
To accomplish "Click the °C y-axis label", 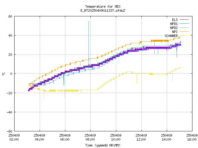I will (x=3, y=74).
